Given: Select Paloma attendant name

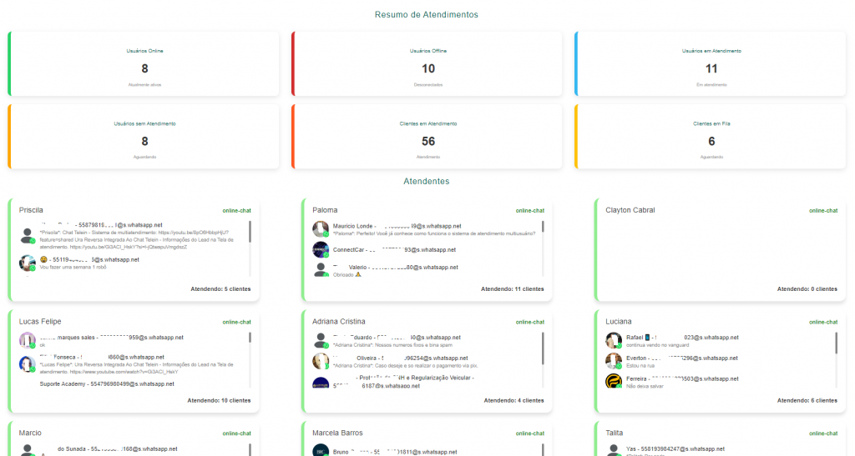Looking at the screenshot, I should [325, 210].
